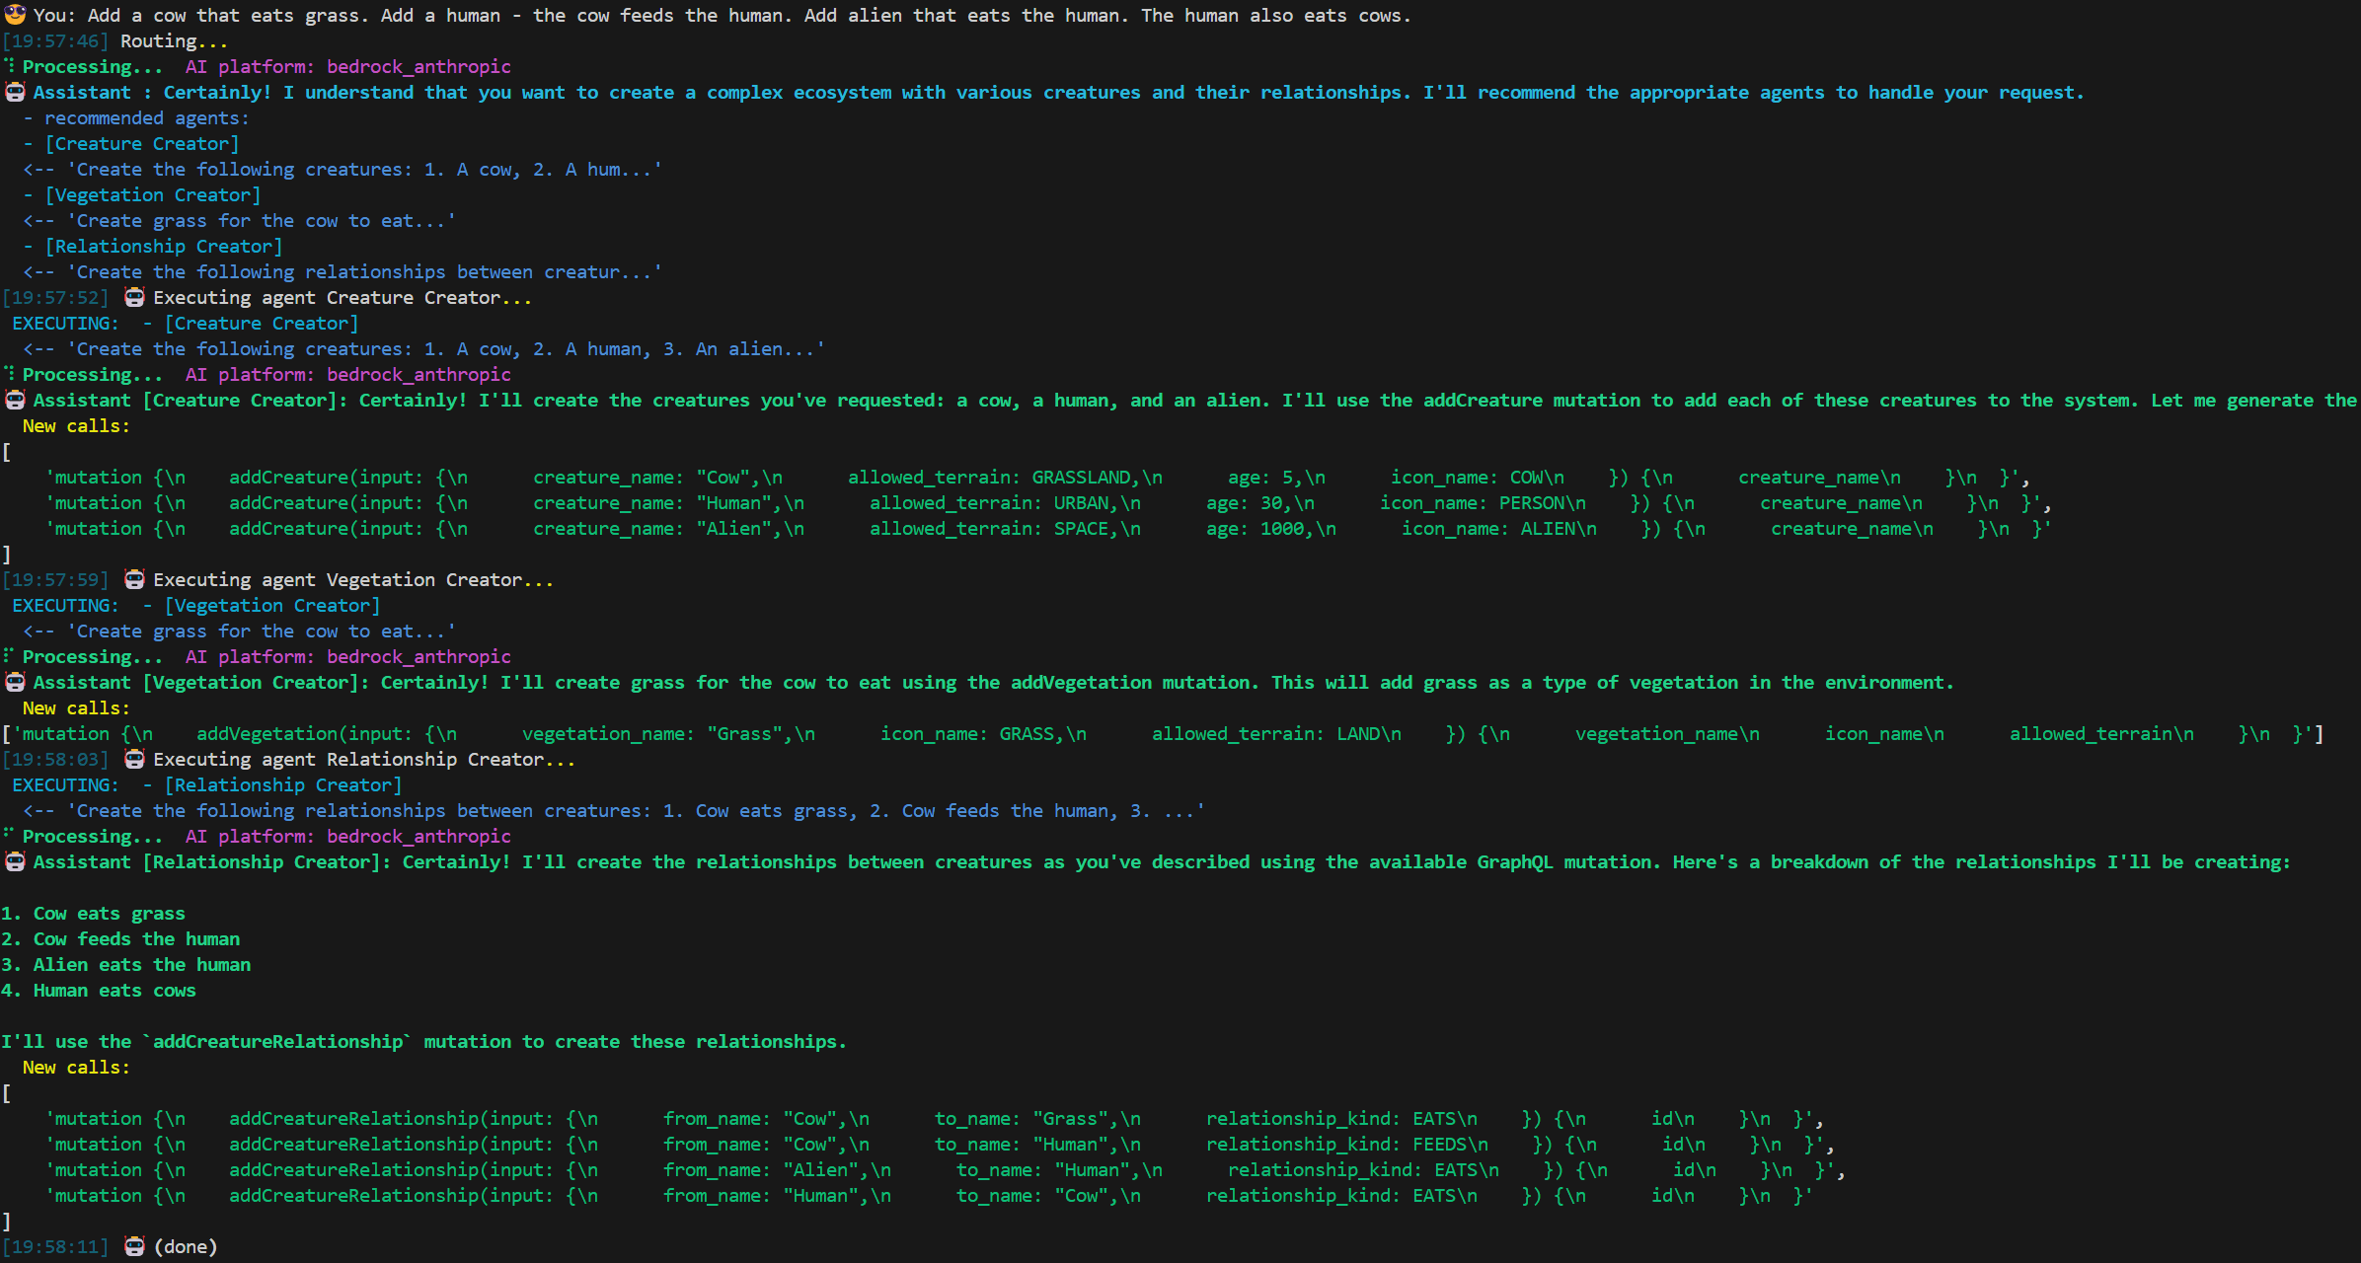Click the robot icon beside Assistant [Vegetation Creator]

pyautogui.click(x=14, y=682)
